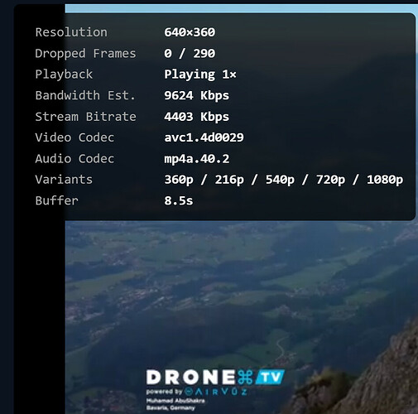Click the Stream Bitrate label
The height and width of the screenshot is (414, 418).
85,117
